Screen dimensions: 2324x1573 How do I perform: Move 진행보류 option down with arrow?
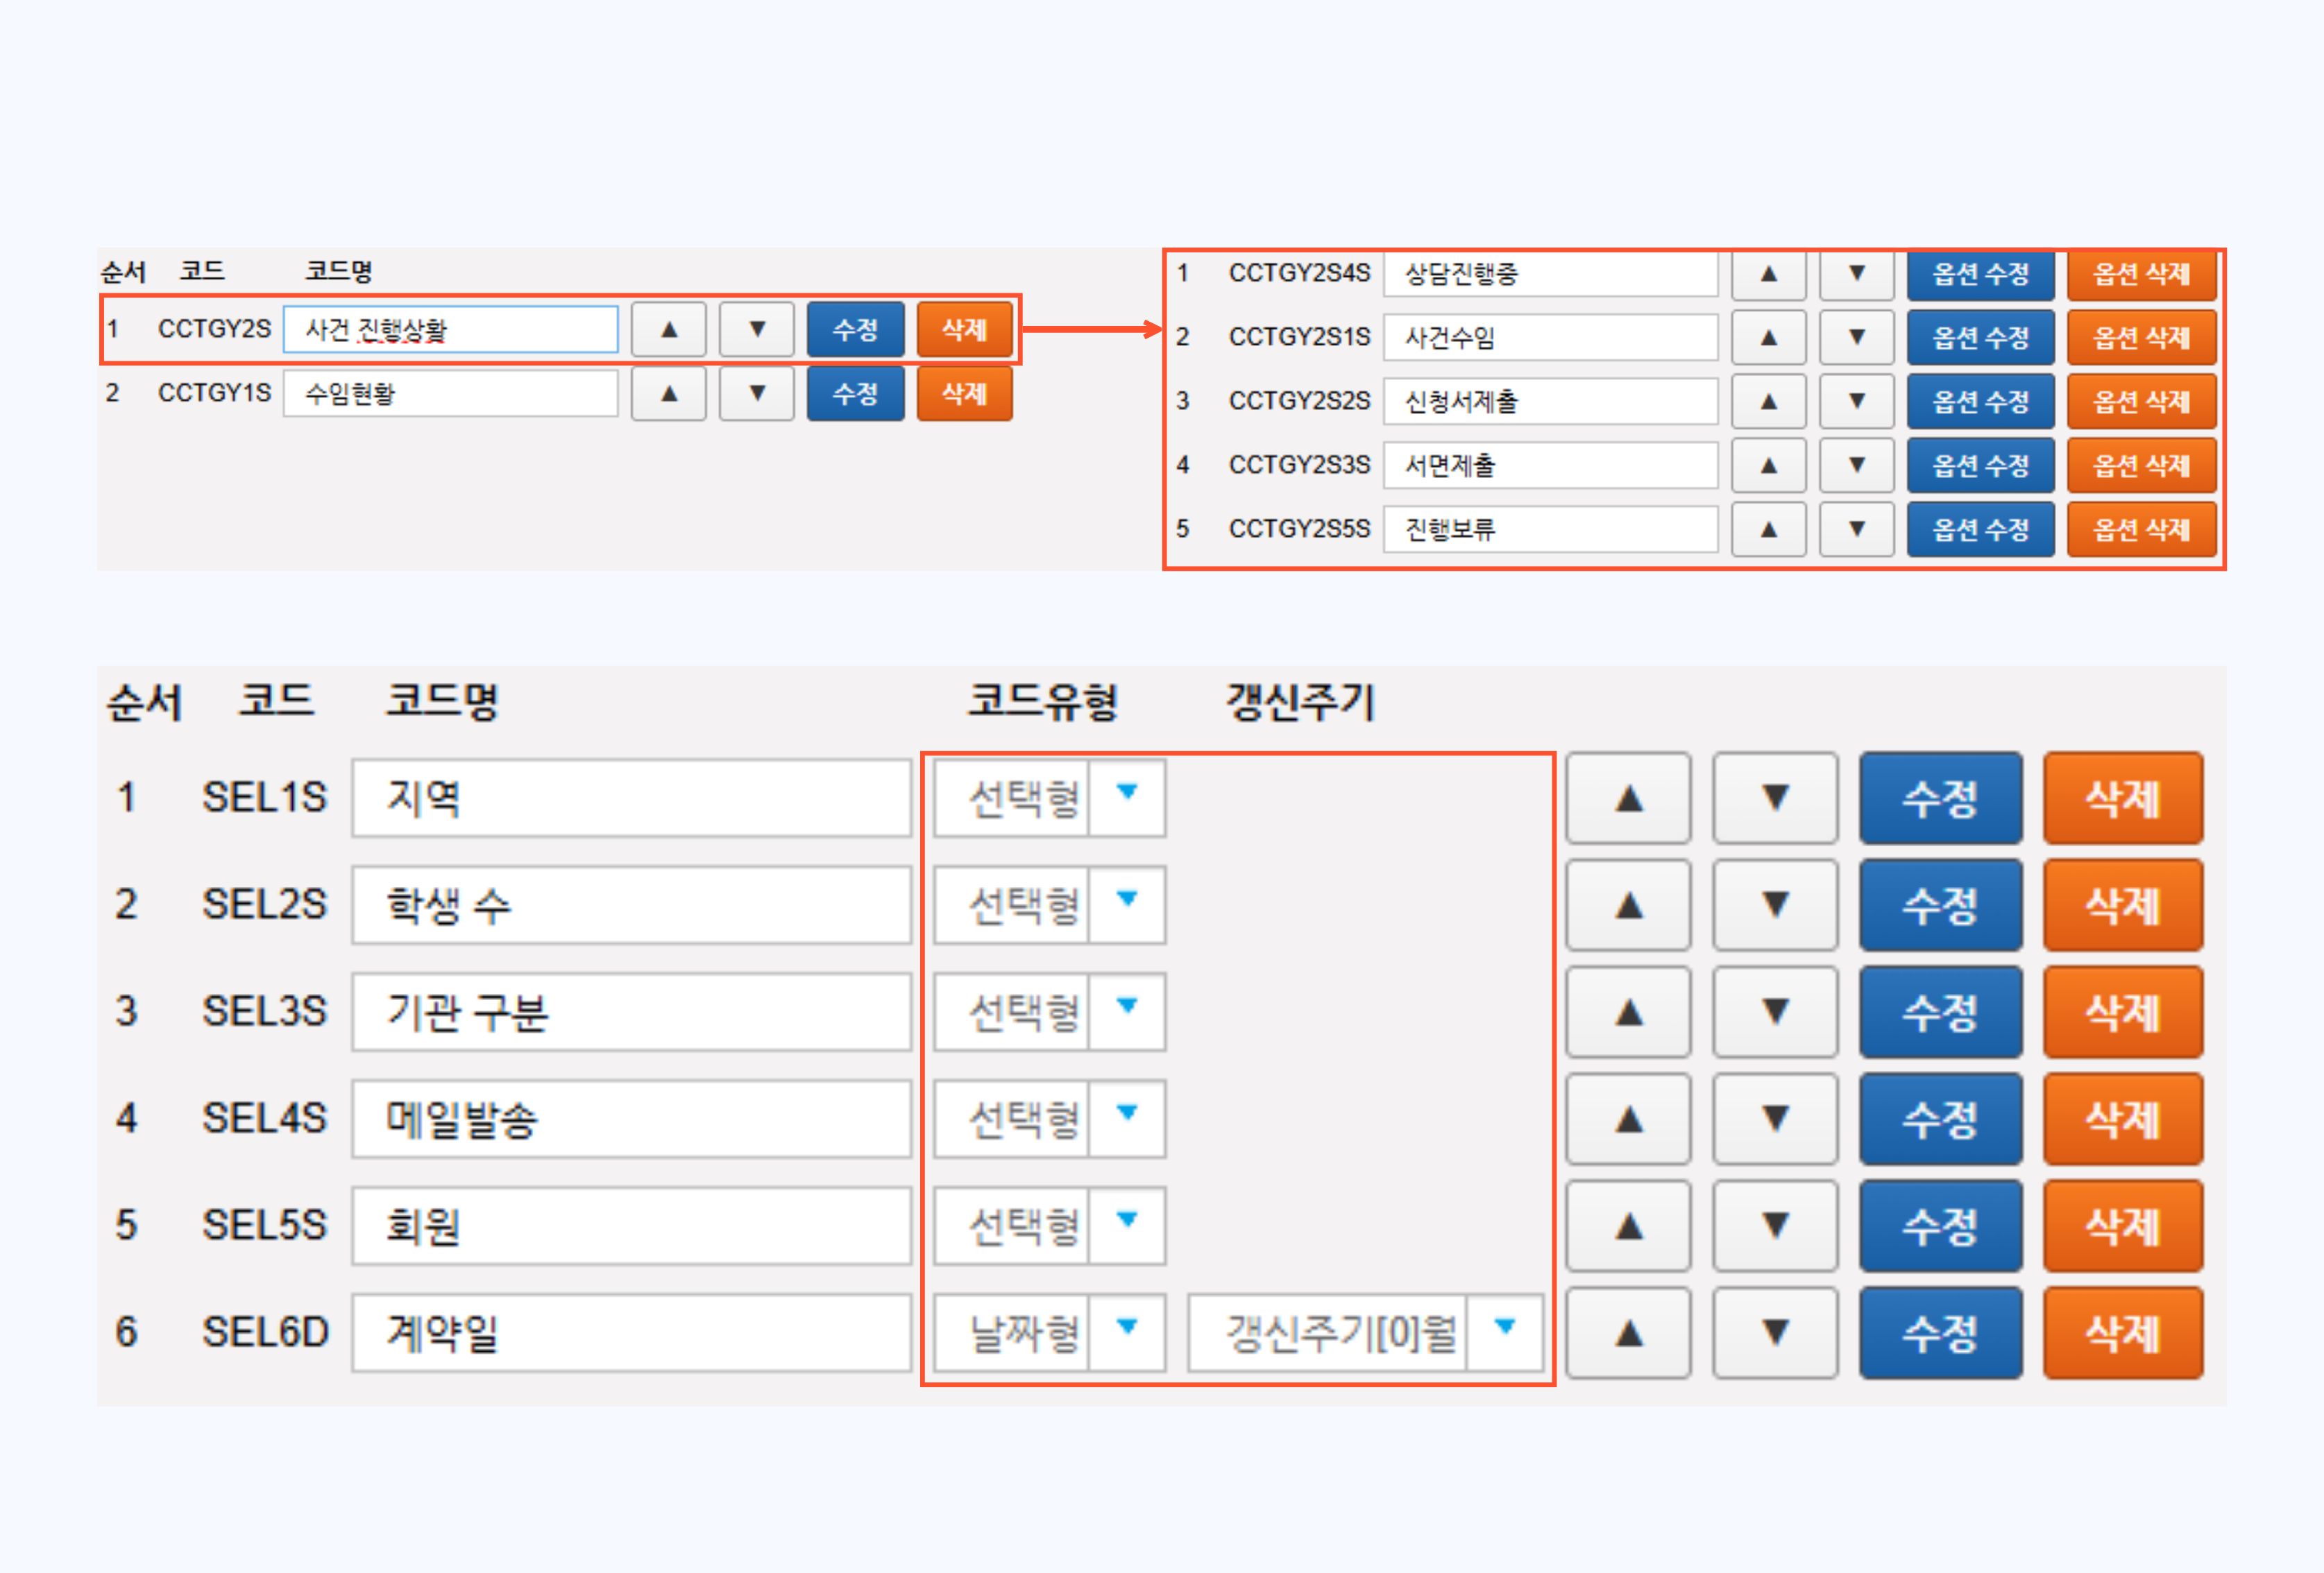click(1856, 530)
